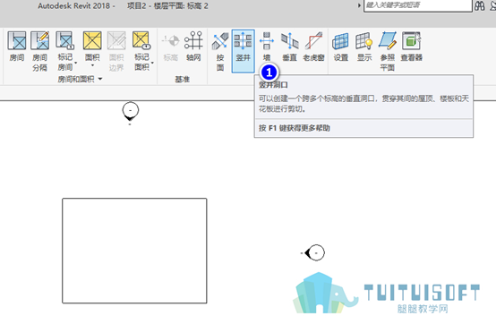Select the Dormer (老虎窗) opening tool
The image size is (496, 324).
tap(313, 47)
